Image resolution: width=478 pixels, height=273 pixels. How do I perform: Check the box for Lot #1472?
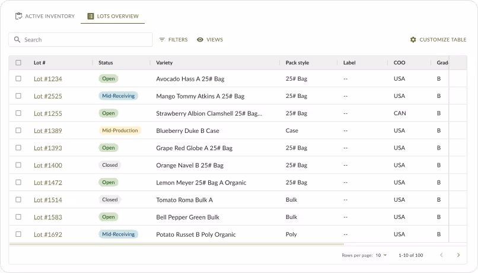click(18, 182)
